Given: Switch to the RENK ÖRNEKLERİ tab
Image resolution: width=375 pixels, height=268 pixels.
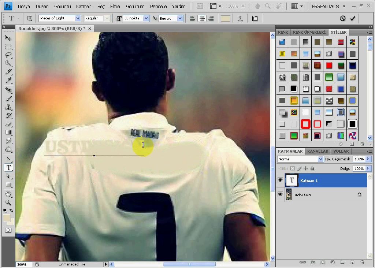Looking at the screenshot, I should click(309, 32).
